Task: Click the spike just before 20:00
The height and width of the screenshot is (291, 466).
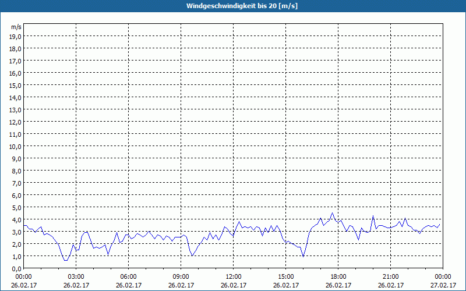Action: (373, 216)
